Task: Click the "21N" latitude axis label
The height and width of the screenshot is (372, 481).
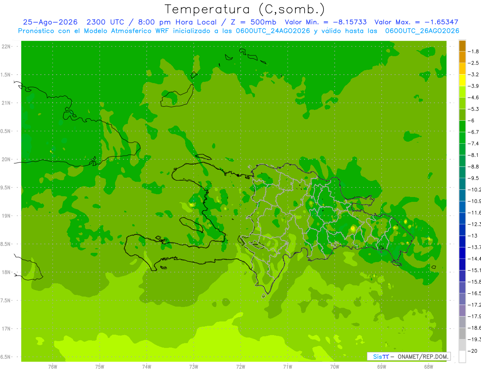Action: pos(6,103)
